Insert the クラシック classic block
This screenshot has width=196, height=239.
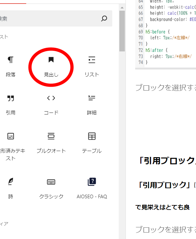[51, 188]
